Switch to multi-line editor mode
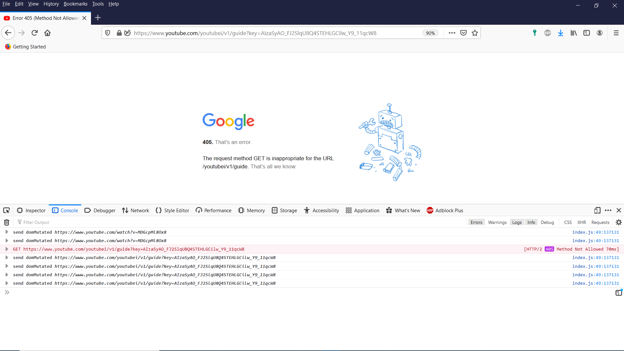Viewport: 624px width, 351px height. (x=619, y=292)
